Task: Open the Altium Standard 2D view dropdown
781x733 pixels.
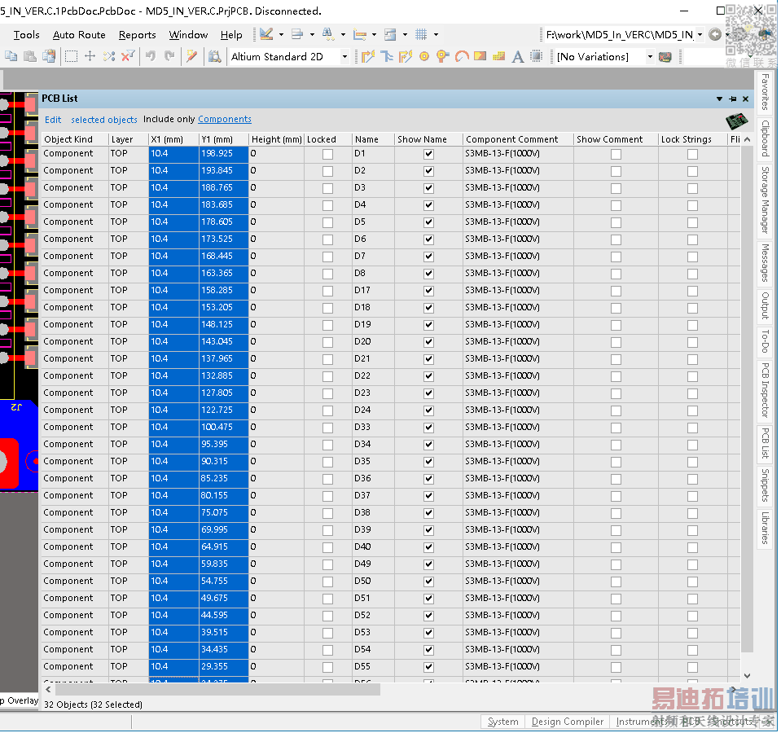Action: click(344, 57)
